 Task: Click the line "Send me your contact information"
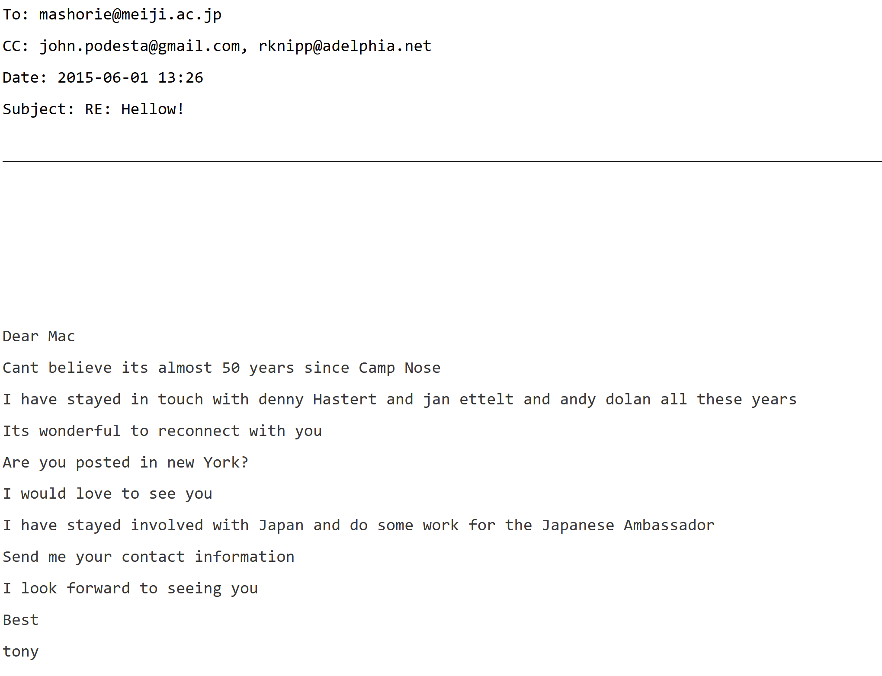click(x=148, y=557)
